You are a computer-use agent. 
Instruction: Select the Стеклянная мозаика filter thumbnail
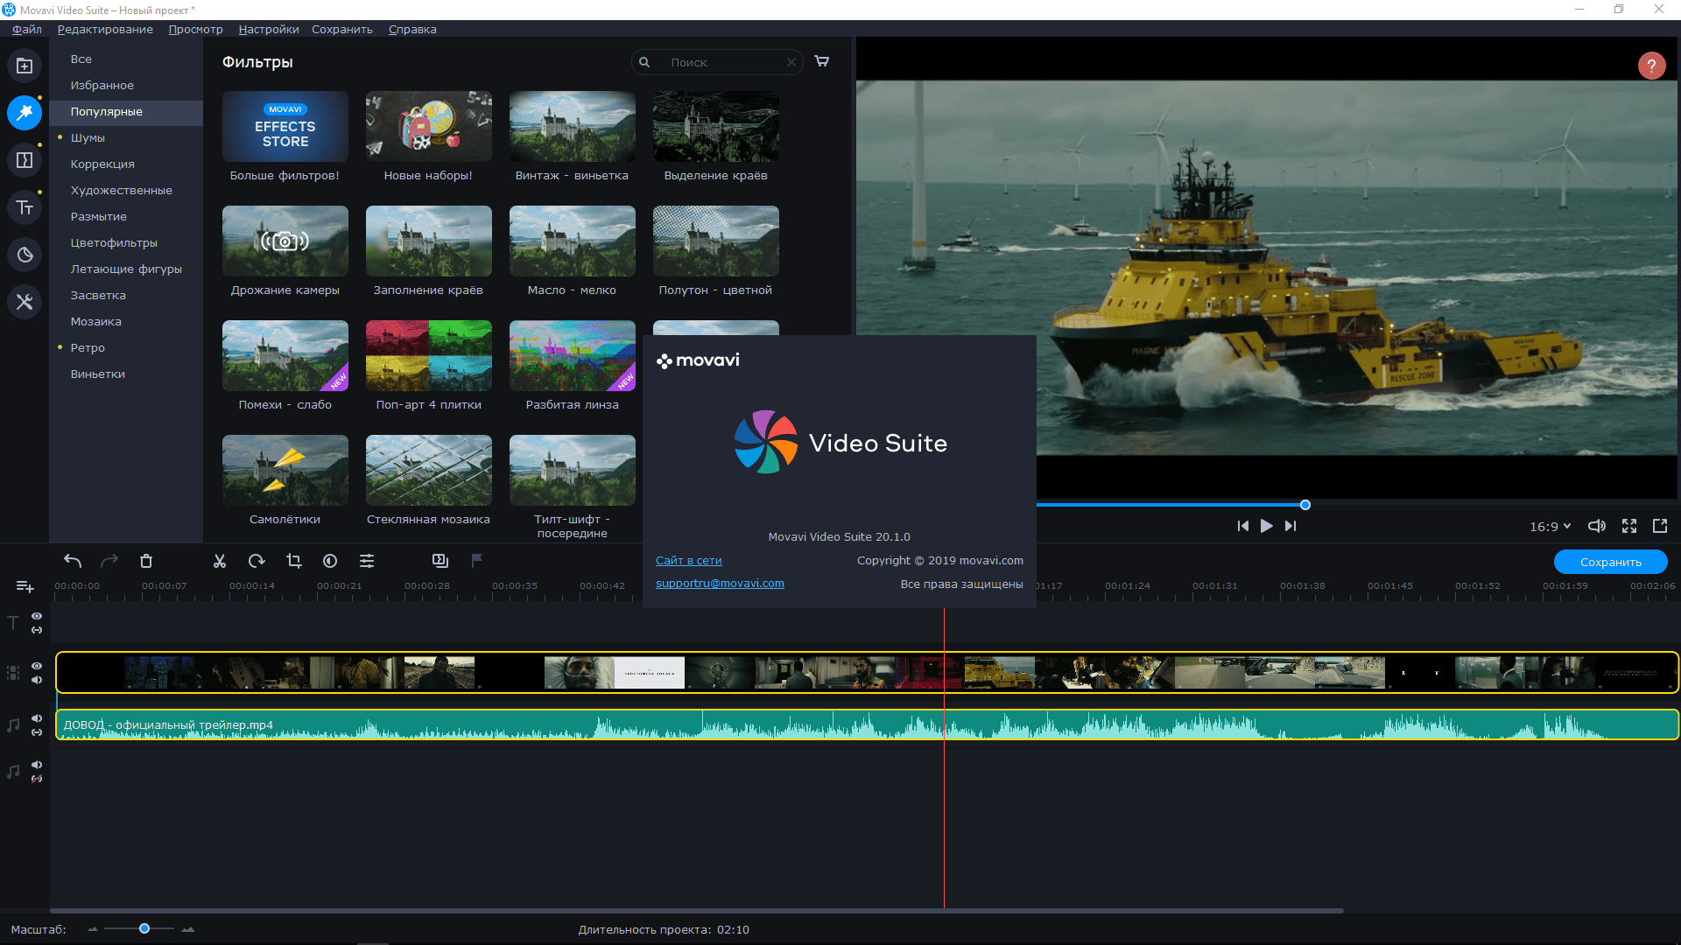429,471
